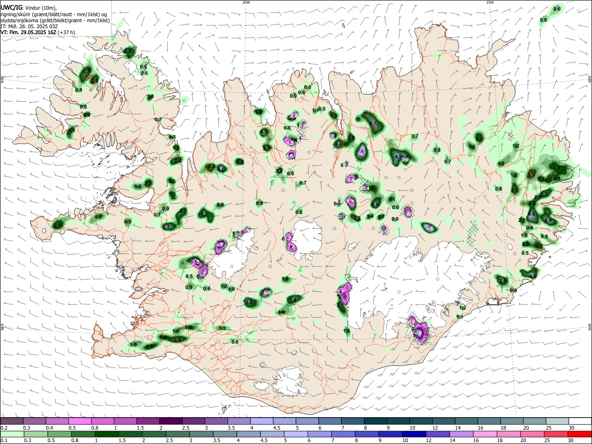Click the '3.9' precipitation value in the southeast
This screenshot has width=592, height=444.
click(503, 281)
